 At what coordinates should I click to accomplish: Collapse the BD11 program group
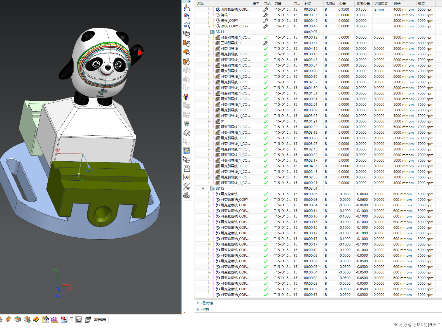[204, 32]
